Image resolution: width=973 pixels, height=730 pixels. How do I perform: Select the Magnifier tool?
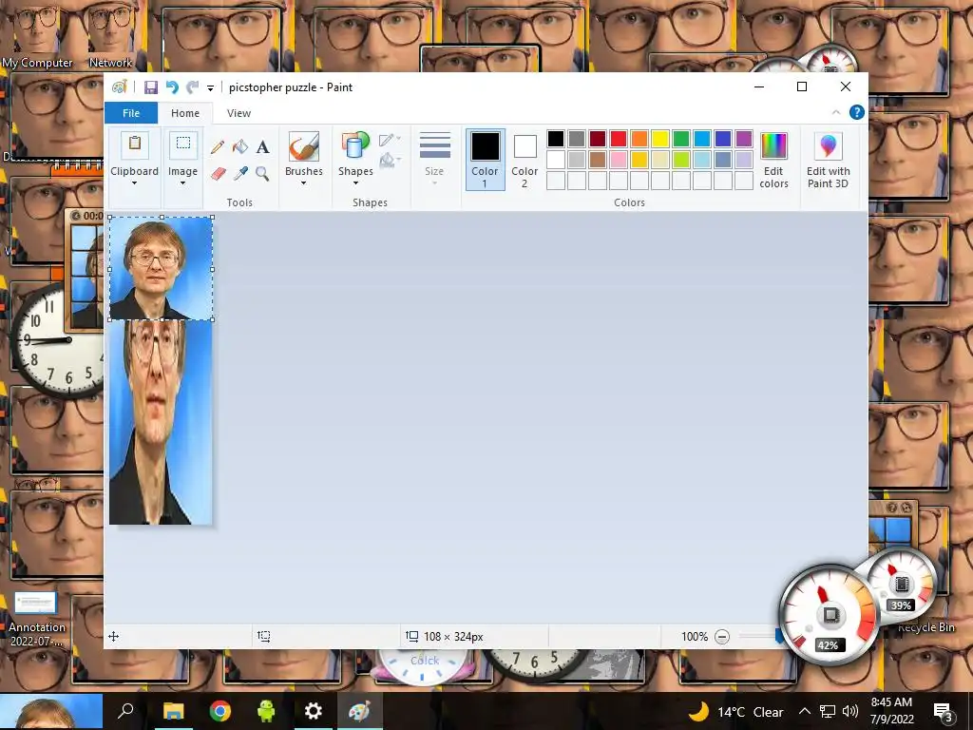pos(262,174)
